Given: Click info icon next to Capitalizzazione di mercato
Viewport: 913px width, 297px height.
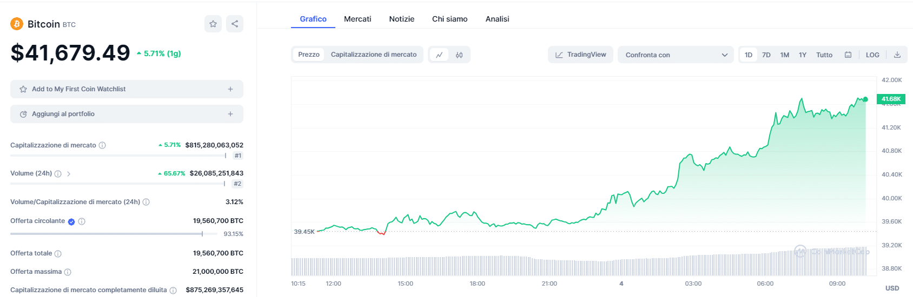Looking at the screenshot, I should tap(102, 145).
